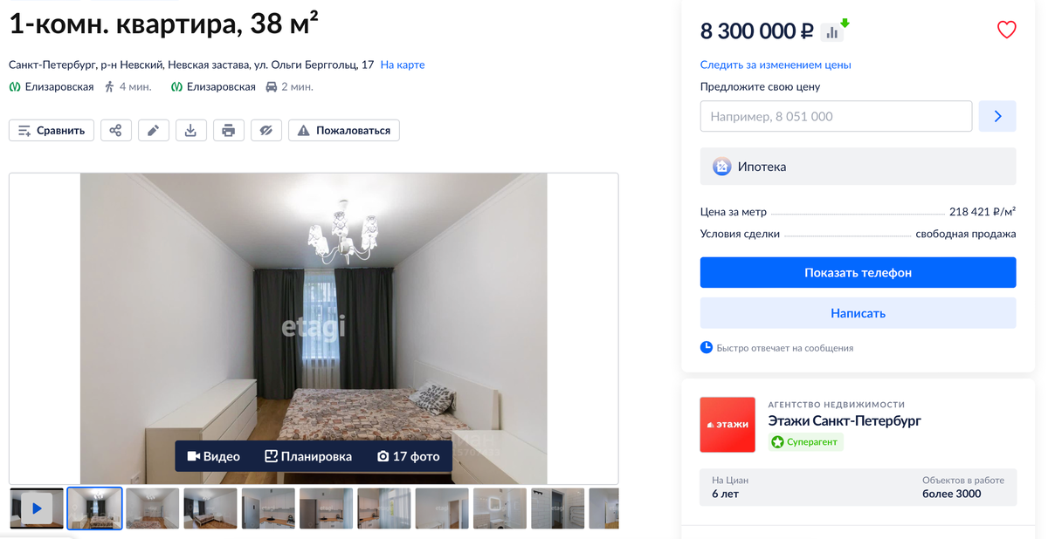Viewport: 1048px width, 539px height.
Task: Expand the Ипотека mortgage section
Action: [x=858, y=166]
